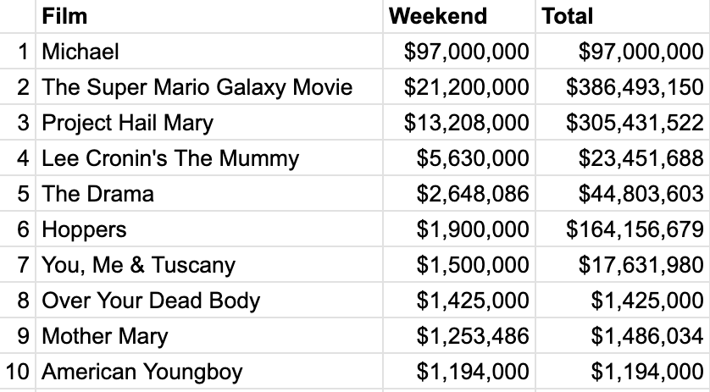This screenshot has width=710, height=392.
Task: Click the $13,208,000 weekend cell
Action: tap(459, 122)
